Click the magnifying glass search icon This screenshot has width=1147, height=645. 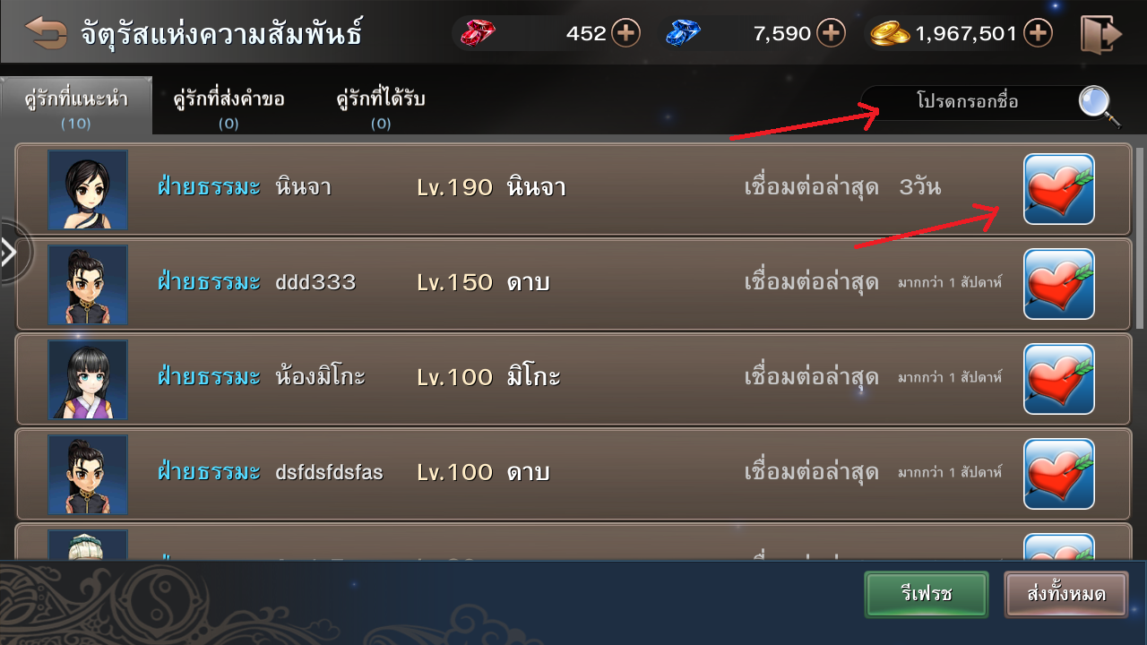click(1098, 105)
